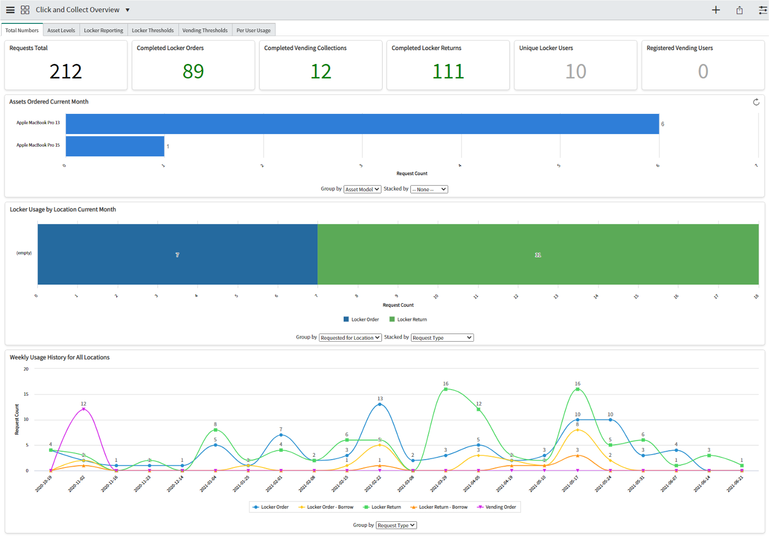Screen dimensions: 769x538
Task: Switch to the Locker Reporting tab
Action: pyautogui.click(x=103, y=31)
